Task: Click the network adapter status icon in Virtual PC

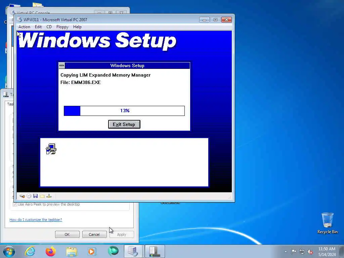Action: tap(49, 196)
